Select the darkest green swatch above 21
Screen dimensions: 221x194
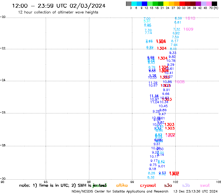[161, 4]
